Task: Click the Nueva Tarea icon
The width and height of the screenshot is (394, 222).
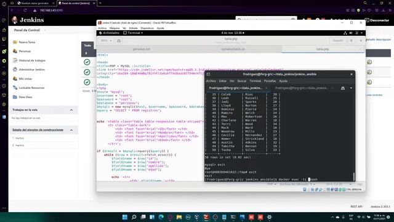Action: click(15, 42)
